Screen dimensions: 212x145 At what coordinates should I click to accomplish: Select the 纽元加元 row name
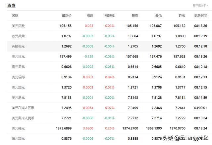[18, 138]
